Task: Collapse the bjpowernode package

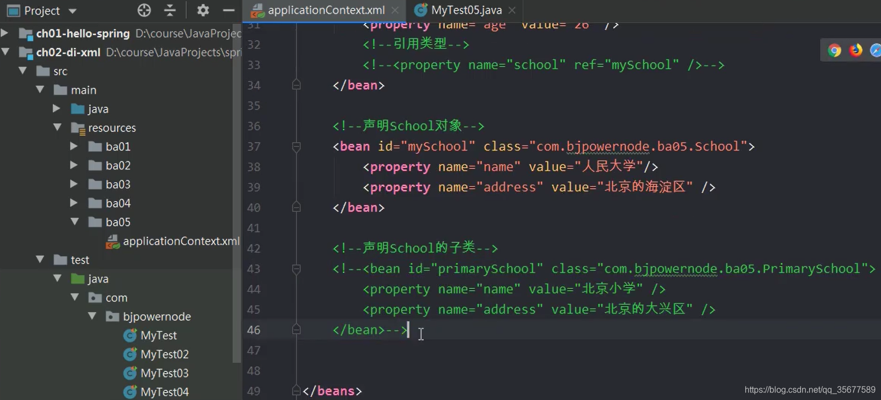Action: [92, 316]
